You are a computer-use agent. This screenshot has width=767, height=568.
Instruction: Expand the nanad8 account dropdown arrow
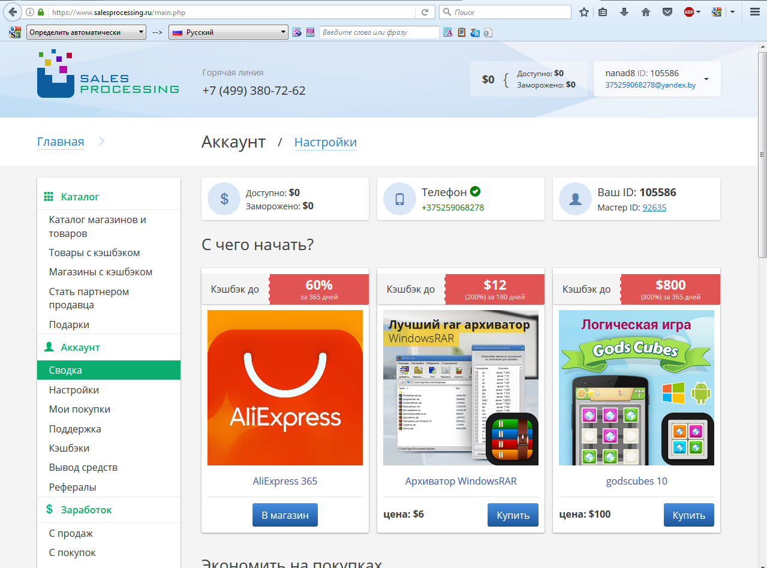pyautogui.click(x=706, y=79)
